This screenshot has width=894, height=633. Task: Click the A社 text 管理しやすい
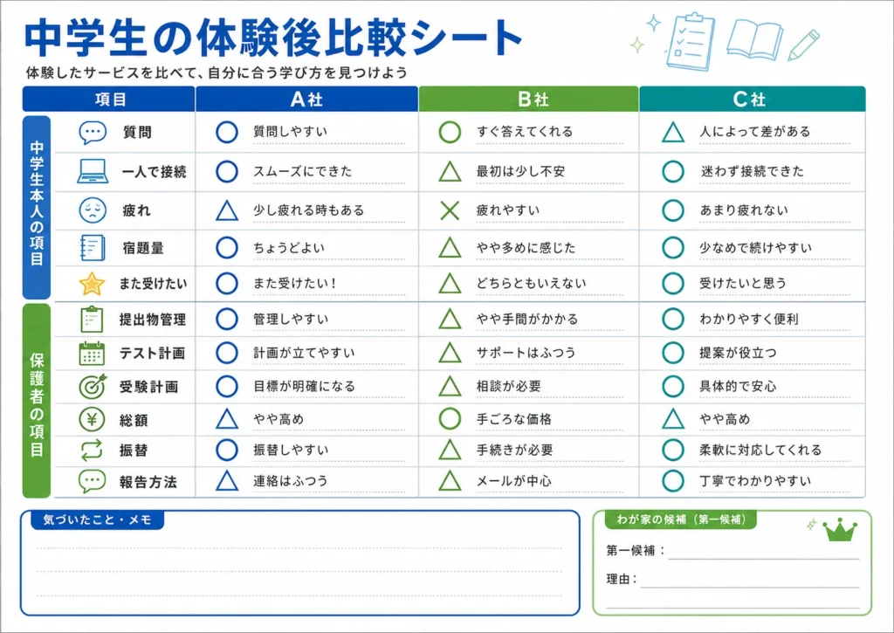291,319
